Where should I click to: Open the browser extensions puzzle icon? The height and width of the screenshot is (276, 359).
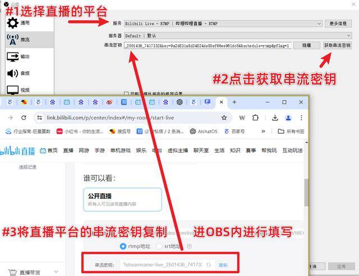[255, 118]
